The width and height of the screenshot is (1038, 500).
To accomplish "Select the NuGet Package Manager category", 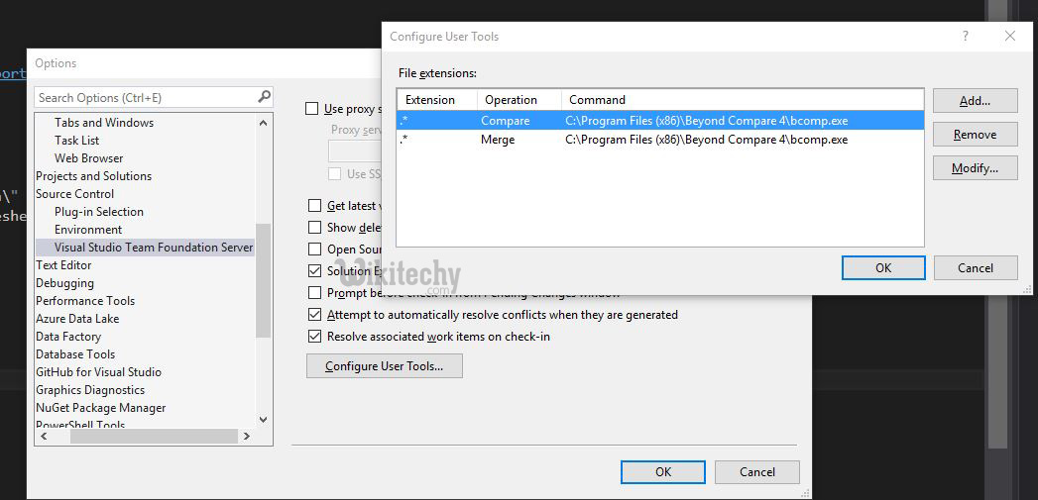I will tap(100, 408).
